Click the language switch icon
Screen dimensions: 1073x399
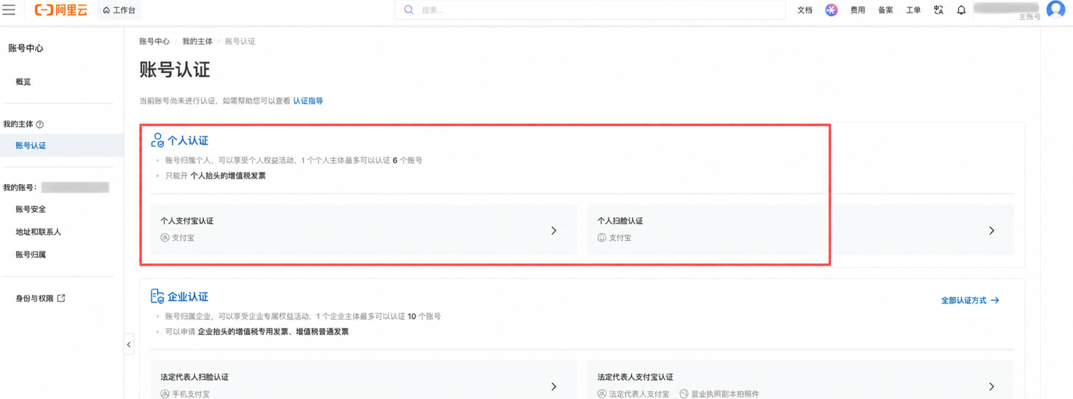(938, 10)
